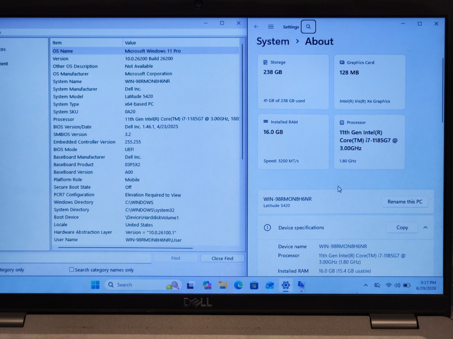Select the System Model row
Image resolution: width=453 pixels, height=339 pixels.
click(x=146, y=96)
